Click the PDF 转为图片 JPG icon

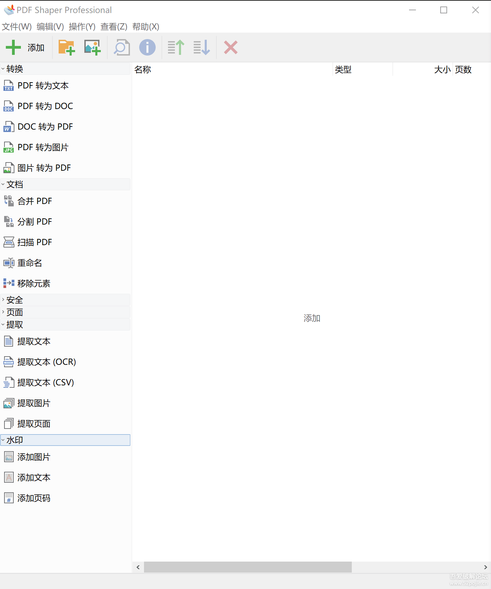[9, 147]
